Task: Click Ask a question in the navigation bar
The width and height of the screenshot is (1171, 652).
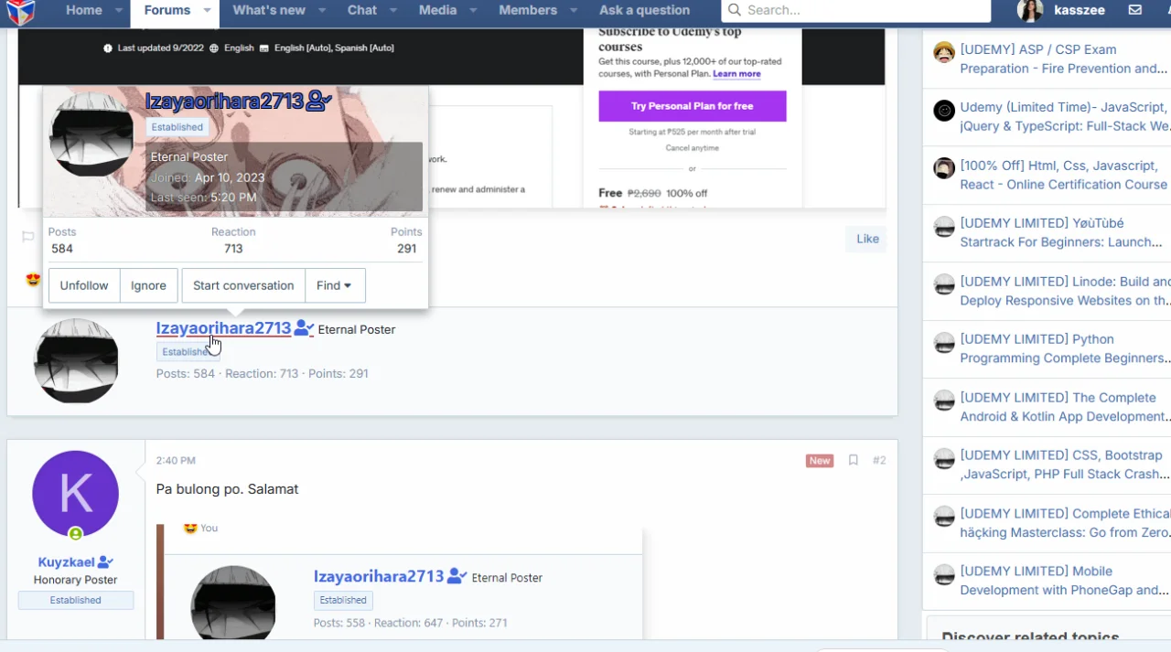Action: 645,10
